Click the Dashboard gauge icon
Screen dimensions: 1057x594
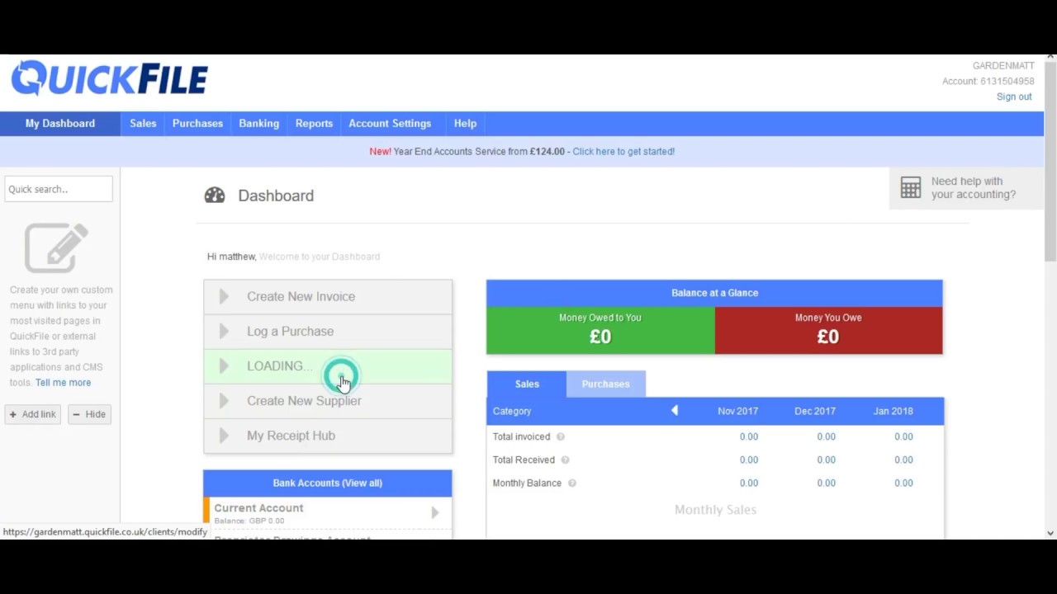coord(215,196)
